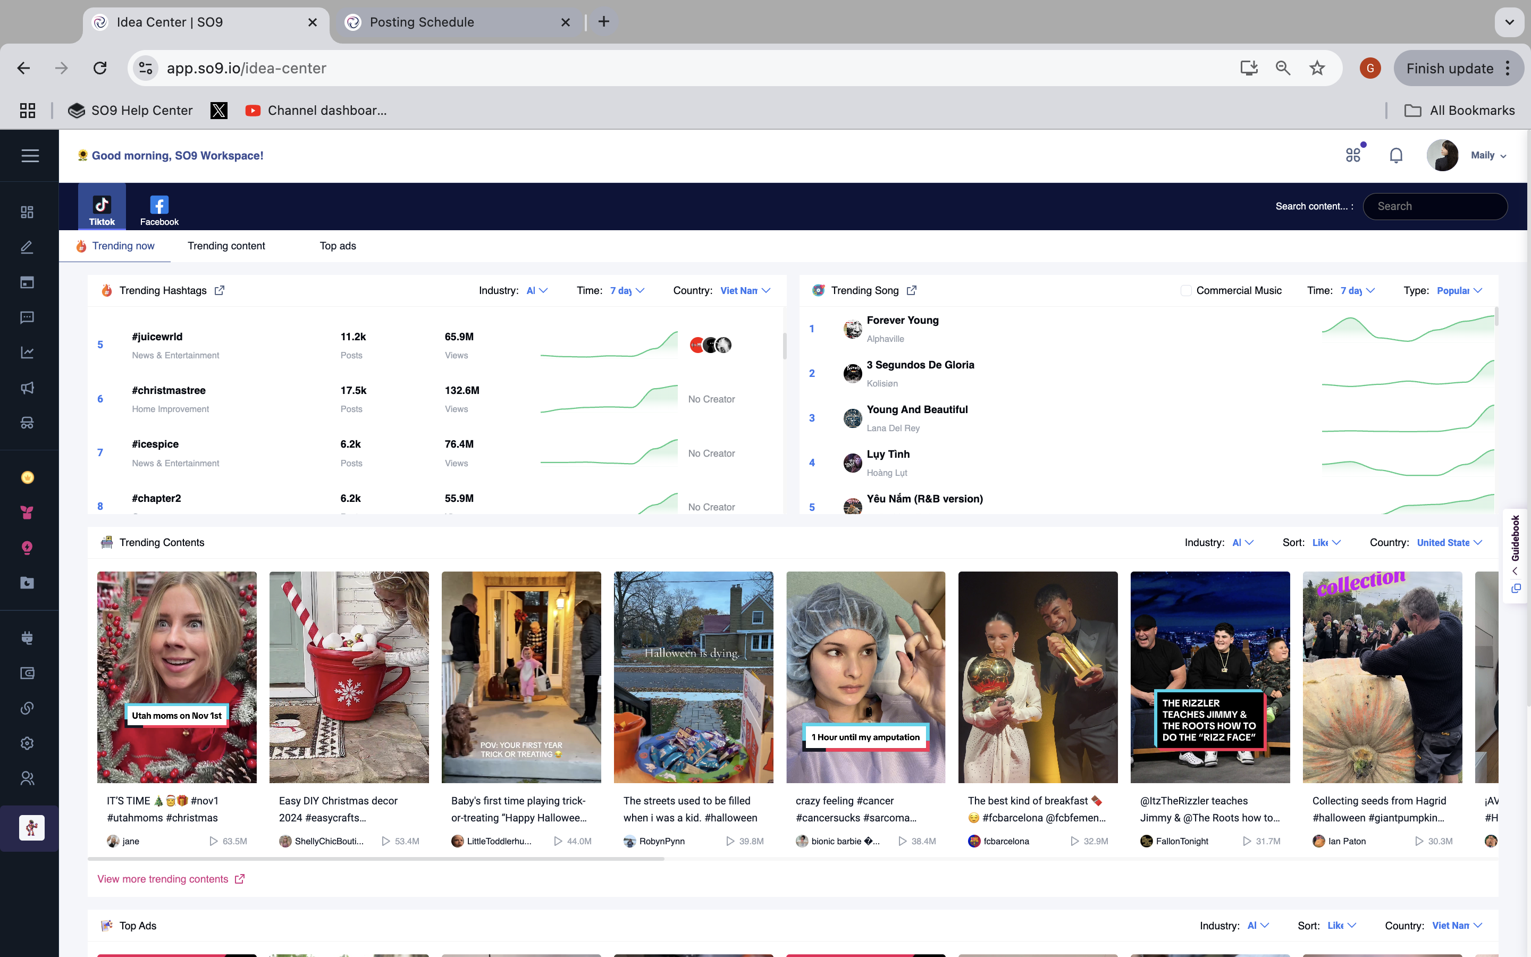The image size is (1531, 957).
Task: Open external link icon beside Trending Hashtags
Action: click(220, 290)
